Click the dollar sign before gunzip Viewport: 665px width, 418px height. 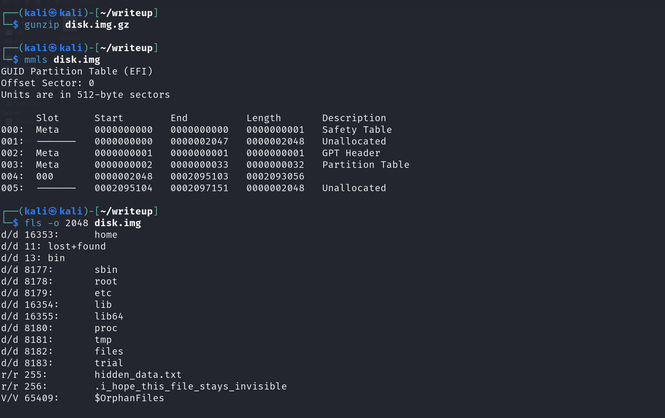click(x=16, y=25)
